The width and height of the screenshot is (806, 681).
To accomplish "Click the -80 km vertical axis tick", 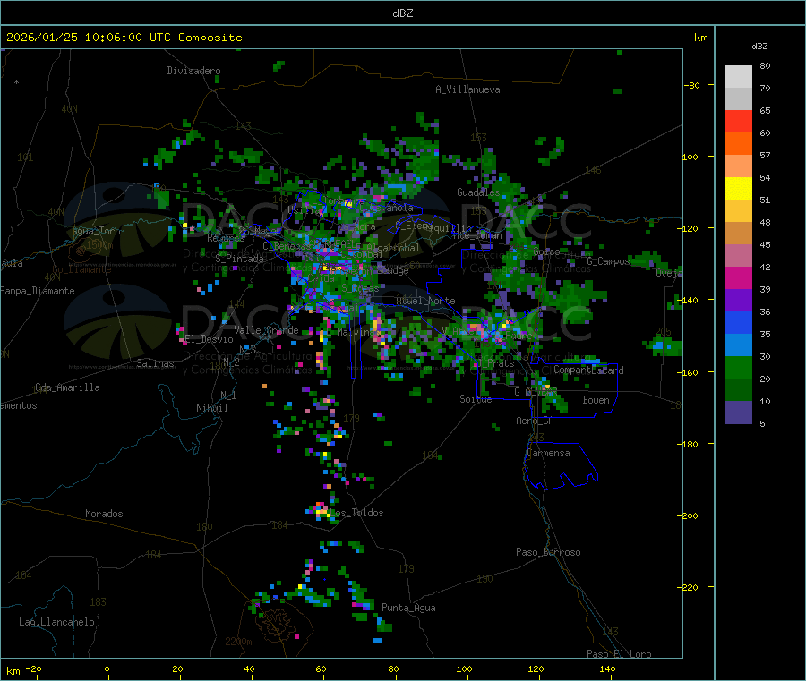I will [691, 85].
